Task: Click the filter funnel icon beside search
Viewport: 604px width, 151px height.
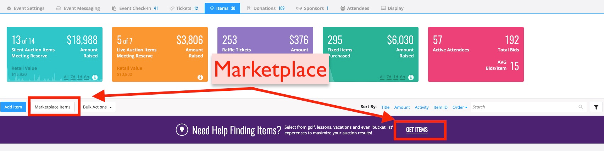Action: [596, 107]
